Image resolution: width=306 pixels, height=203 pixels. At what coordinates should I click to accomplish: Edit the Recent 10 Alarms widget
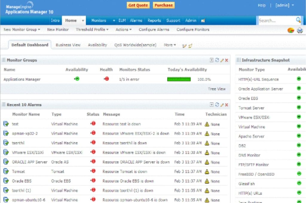[x=222, y=105]
